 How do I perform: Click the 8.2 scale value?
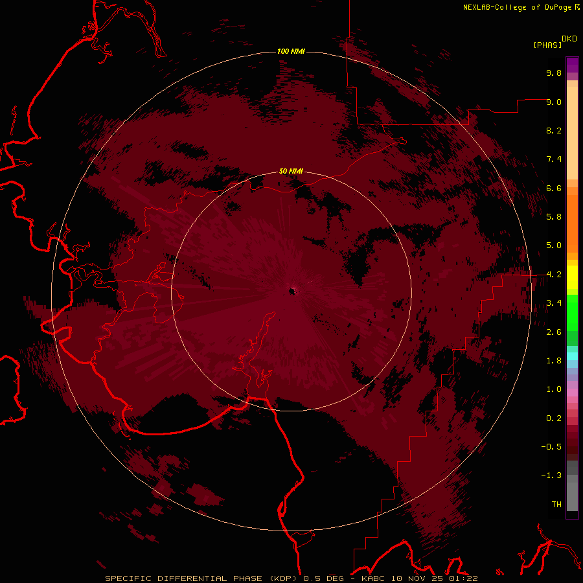coord(554,130)
